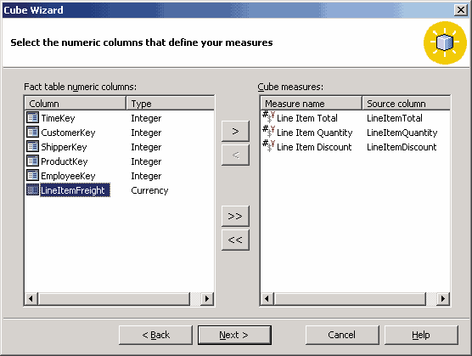Click left arrow of cube measures scrollbar

click(x=267, y=299)
